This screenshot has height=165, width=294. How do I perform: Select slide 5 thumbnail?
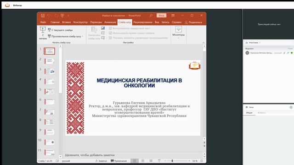49,92
